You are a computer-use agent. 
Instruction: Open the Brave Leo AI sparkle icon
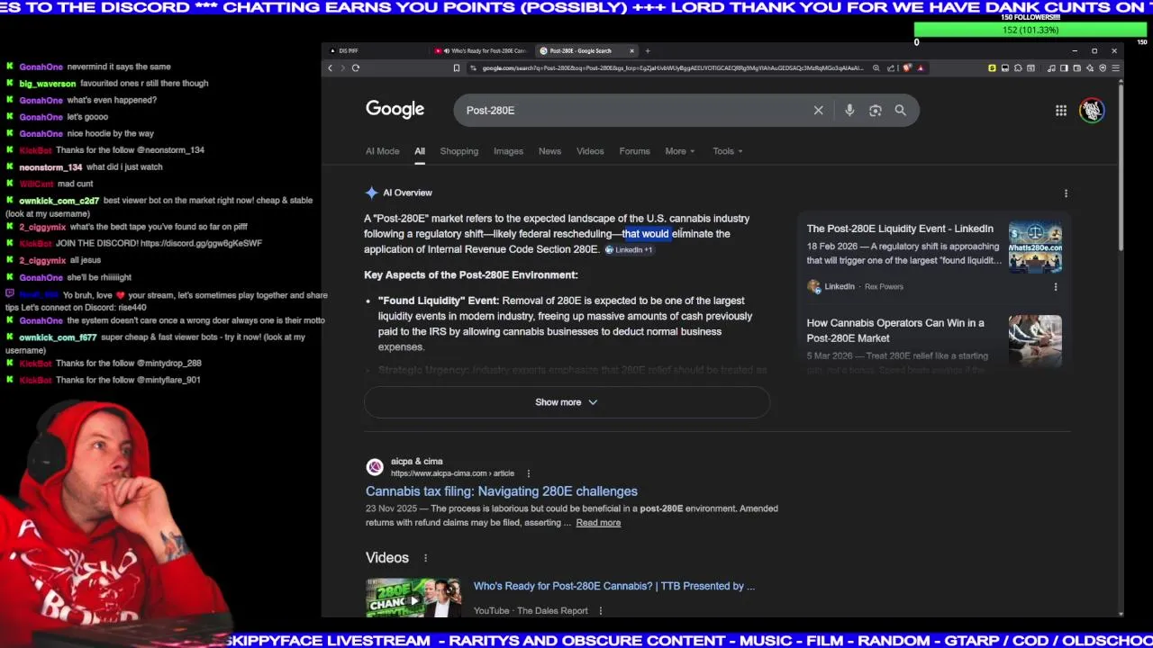tap(1090, 68)
